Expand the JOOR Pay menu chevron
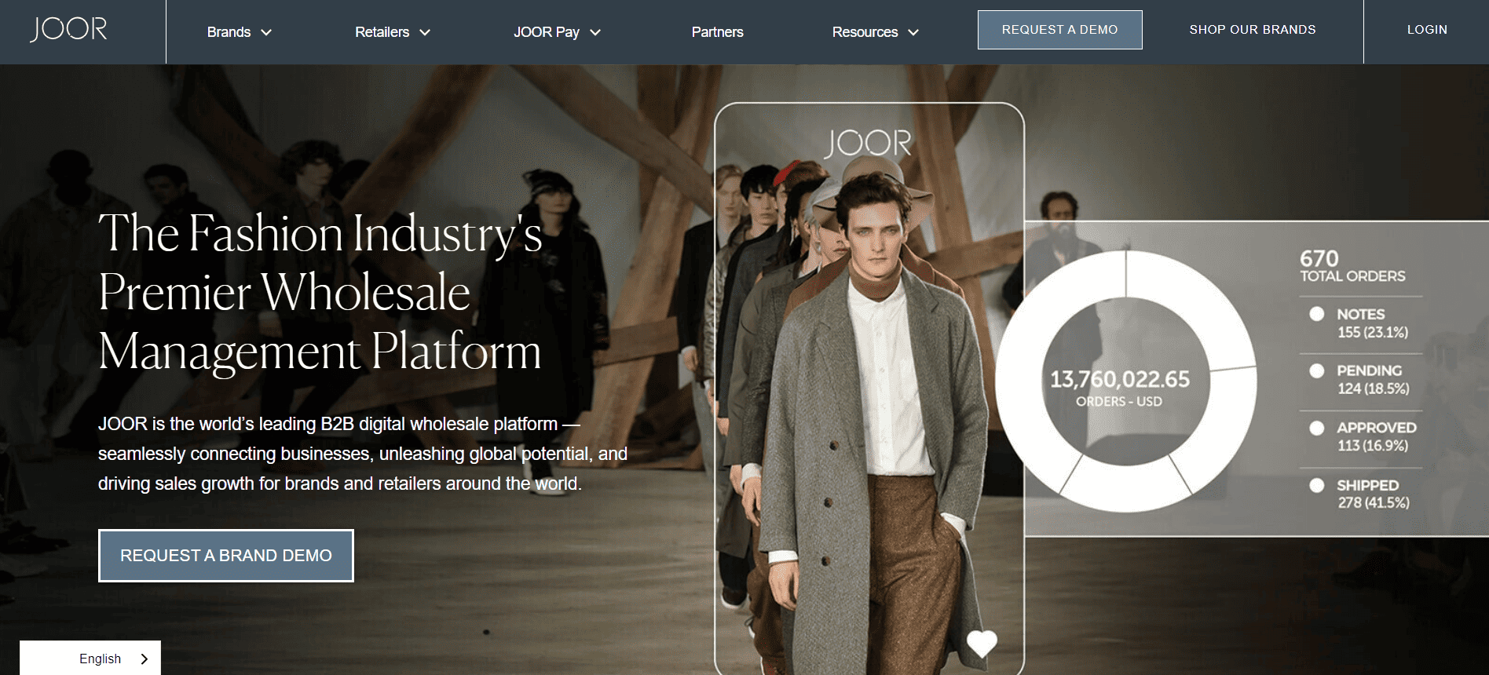1489x675 pixels. 595,32
